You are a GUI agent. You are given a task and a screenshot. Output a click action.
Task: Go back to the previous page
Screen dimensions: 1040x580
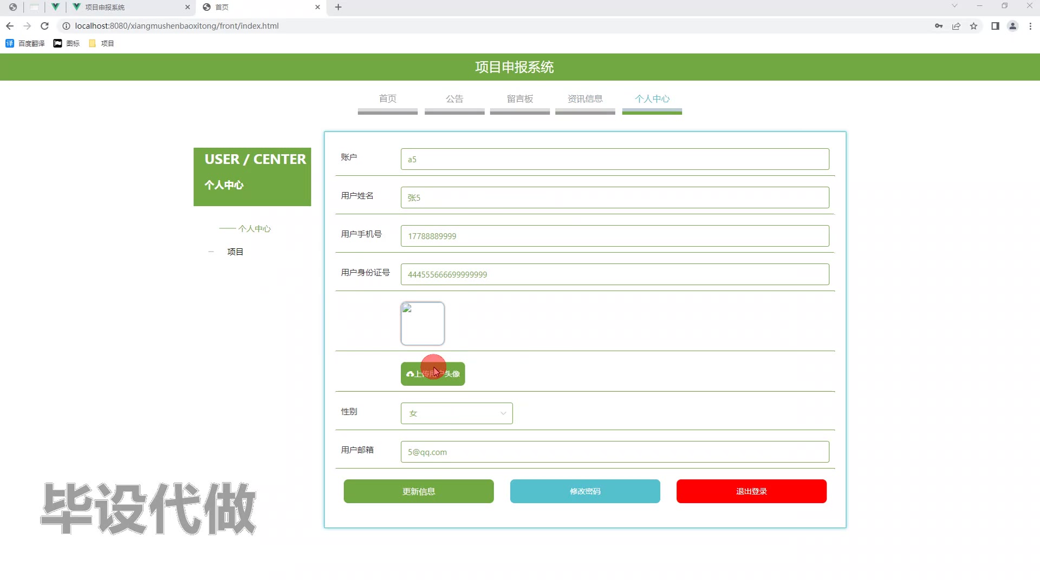[10, 26]
